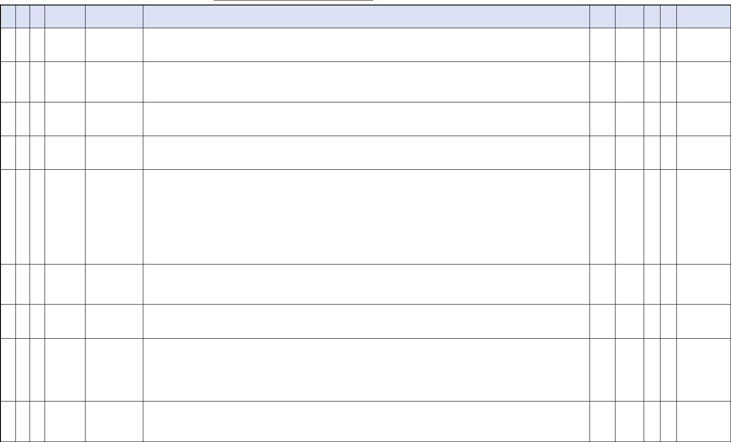
Task: Select the widest cell in the last table row
Action: click(x=366, y=421)
